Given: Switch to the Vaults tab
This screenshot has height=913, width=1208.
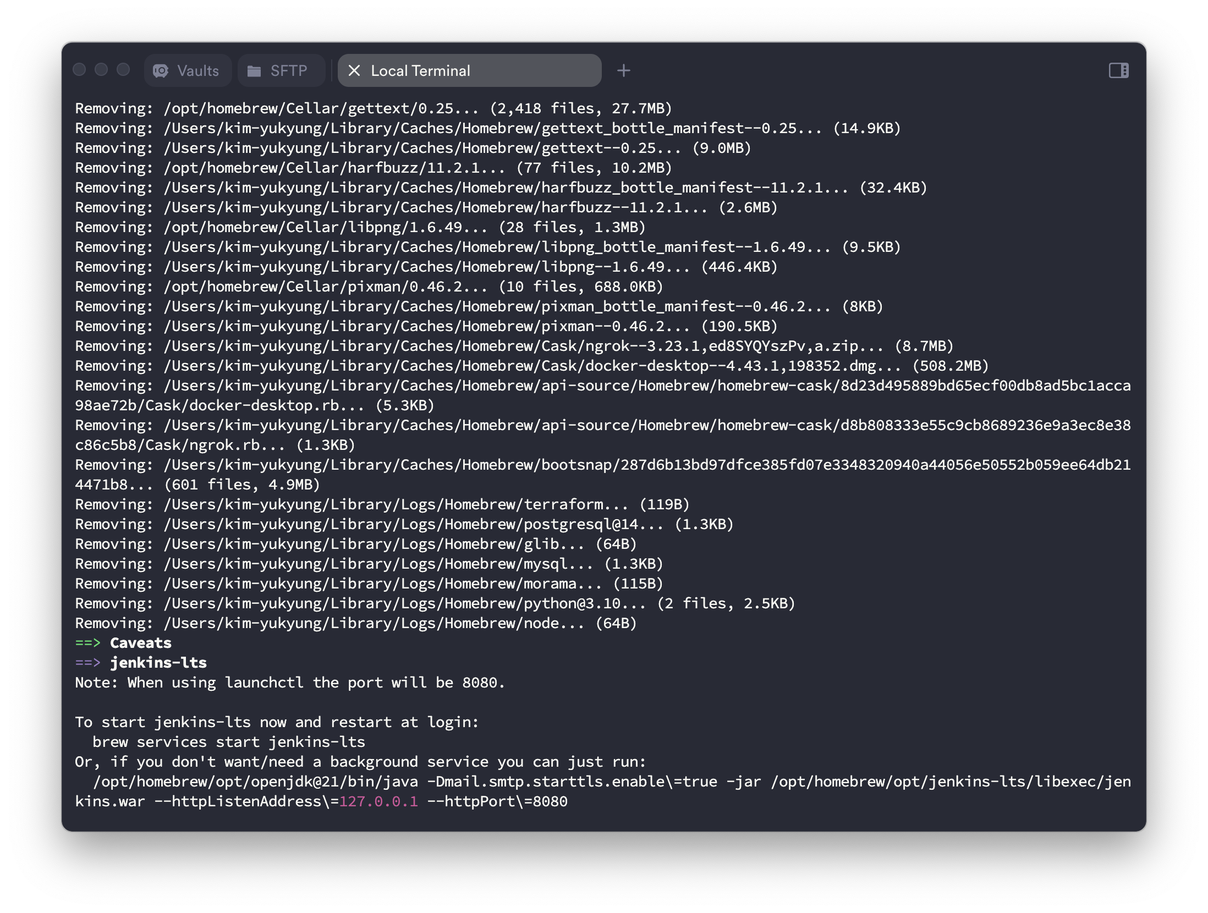Looking at the screenshot, I should [197, 71].
